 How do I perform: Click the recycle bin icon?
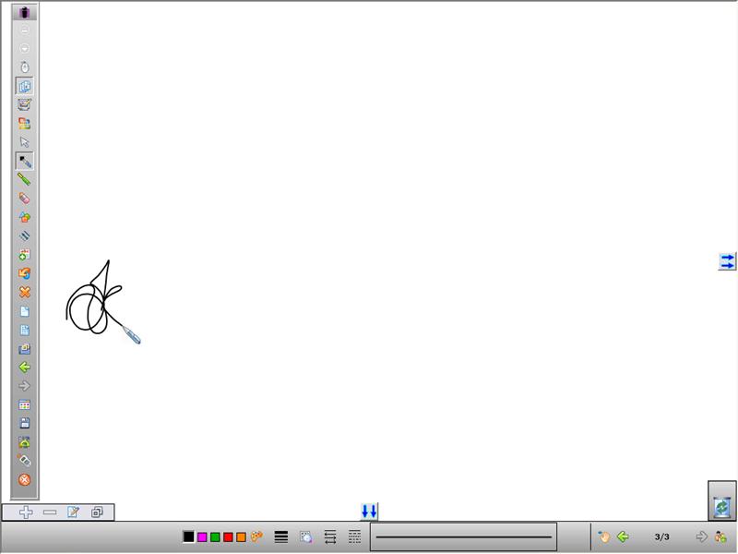click(x=722, y=507)
